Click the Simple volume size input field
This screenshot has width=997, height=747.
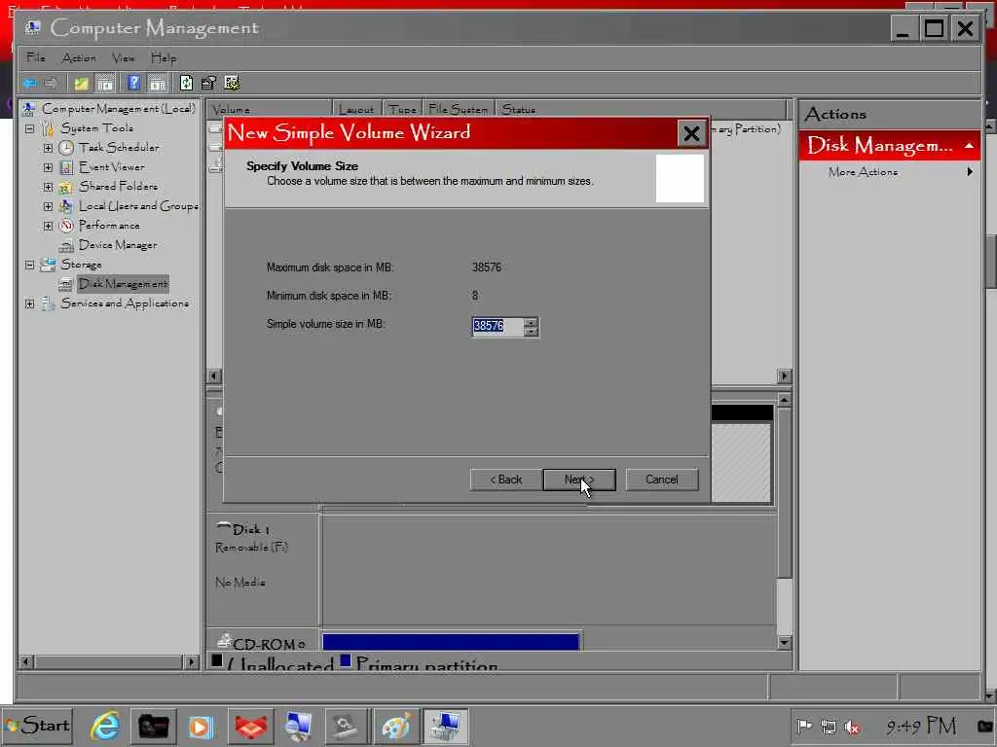[x=498, y=327]
